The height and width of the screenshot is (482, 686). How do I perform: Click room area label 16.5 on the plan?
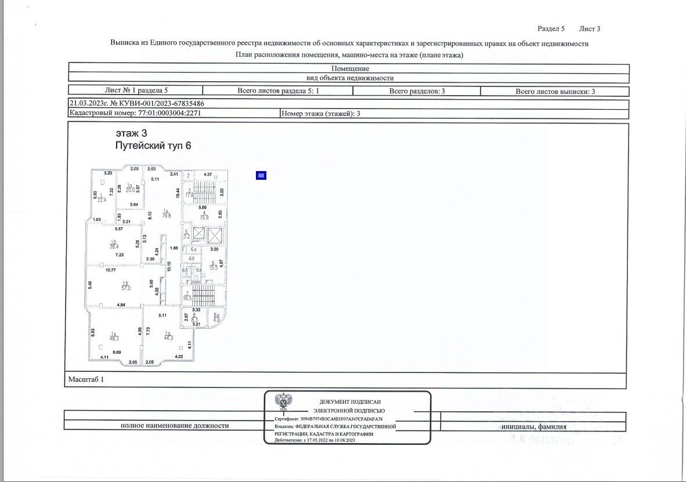[x=187, y=298]
